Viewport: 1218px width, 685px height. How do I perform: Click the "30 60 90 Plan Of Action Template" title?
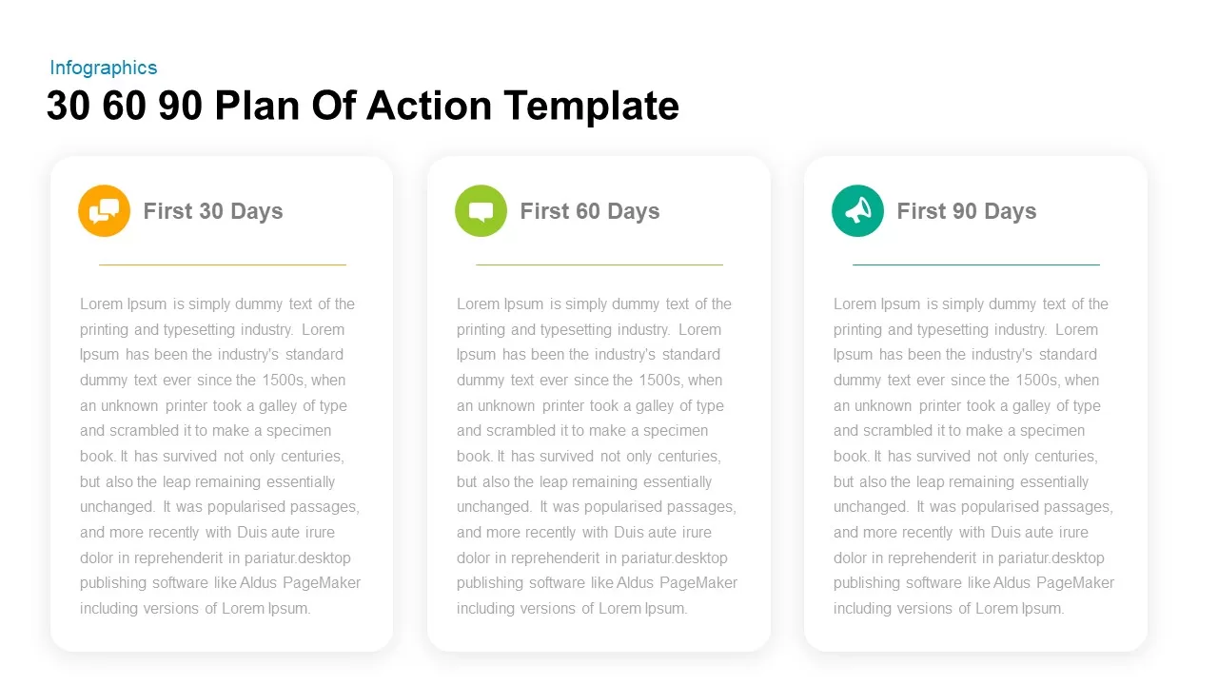pos(363,106)
